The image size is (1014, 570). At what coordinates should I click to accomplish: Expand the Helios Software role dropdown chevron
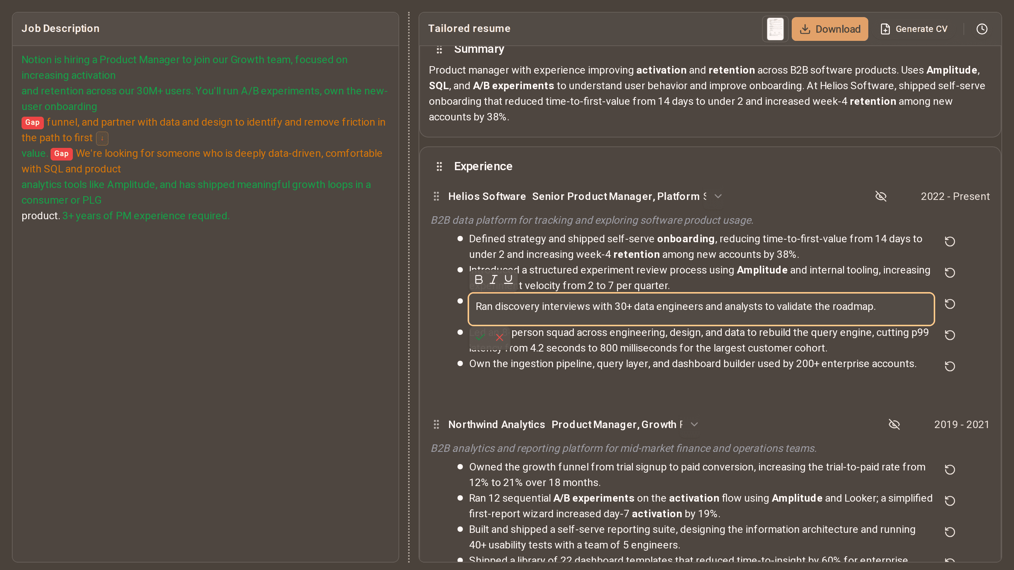point(718,196)
